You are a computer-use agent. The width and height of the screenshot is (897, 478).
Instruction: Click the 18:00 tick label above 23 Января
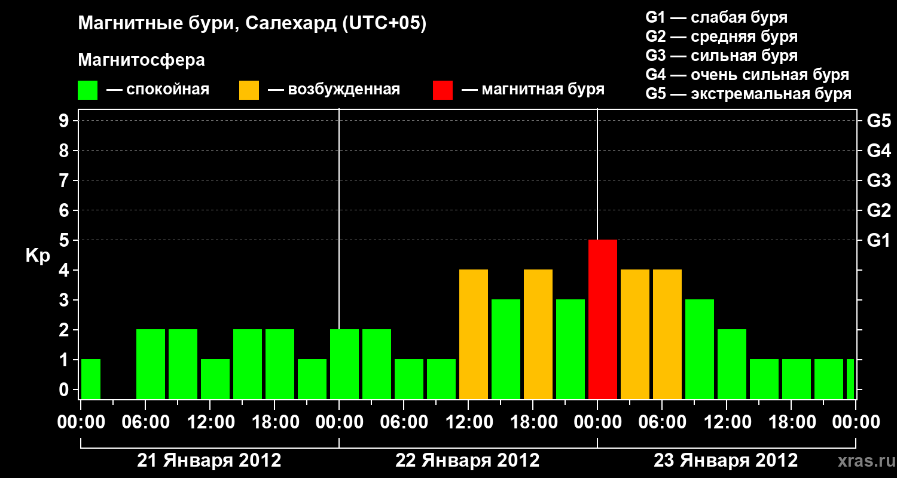point(791,422)
